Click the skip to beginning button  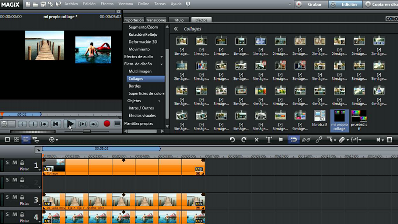click(x=55, y=124)
